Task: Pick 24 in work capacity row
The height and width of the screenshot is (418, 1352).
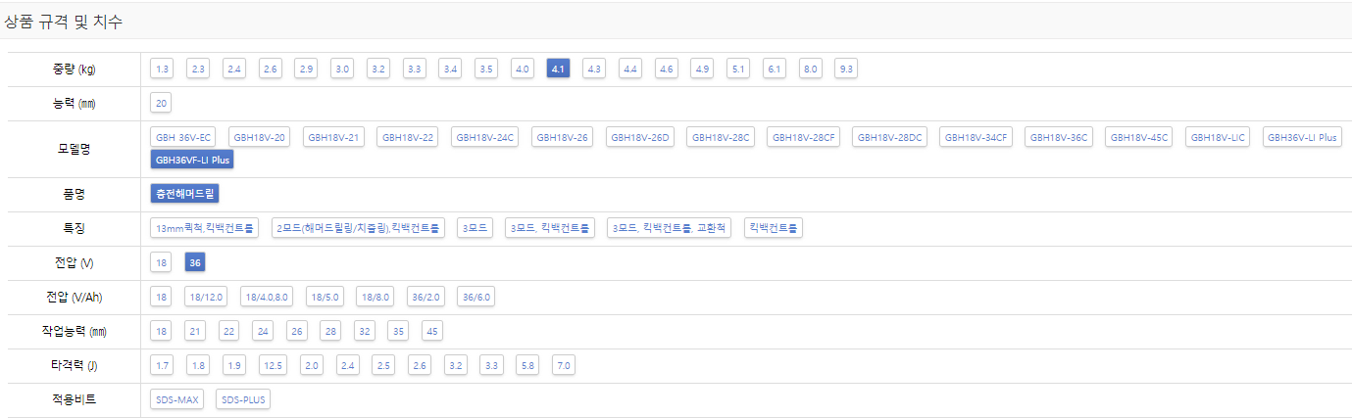Action: [x=263, y=332]
